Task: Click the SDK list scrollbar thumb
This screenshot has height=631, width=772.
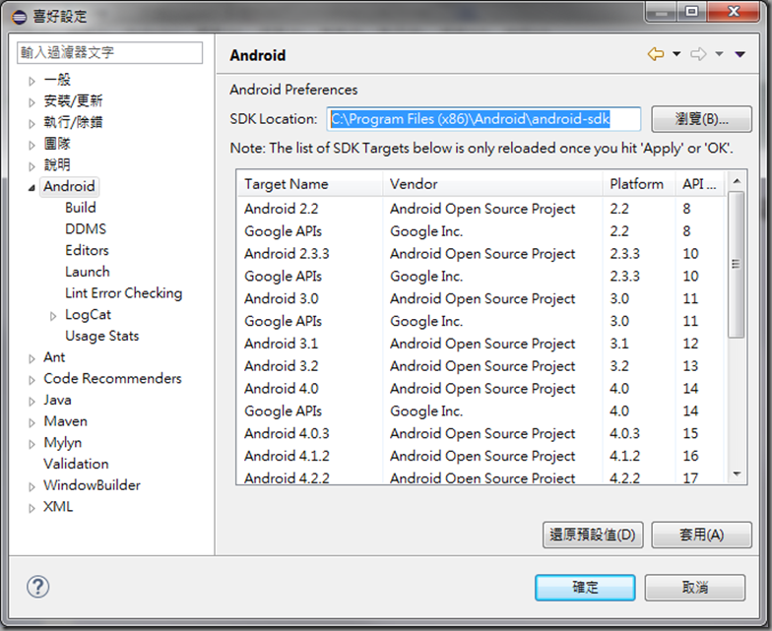Action: click(x=737, y=264)
